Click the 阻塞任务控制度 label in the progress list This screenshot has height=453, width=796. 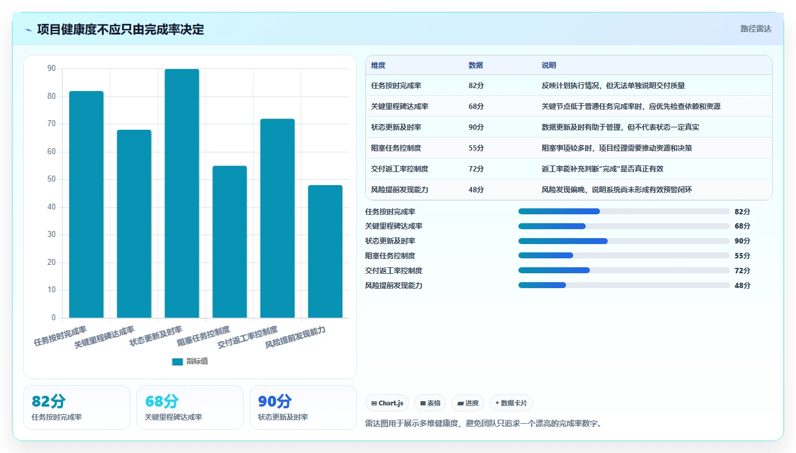coord(390,255)
